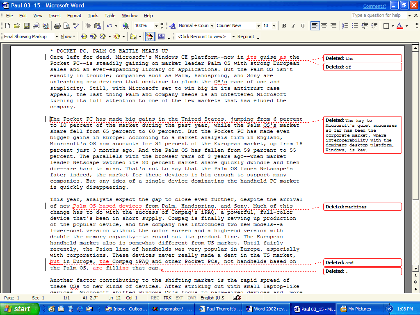Click the red Font Color button

tap(399, 26)
